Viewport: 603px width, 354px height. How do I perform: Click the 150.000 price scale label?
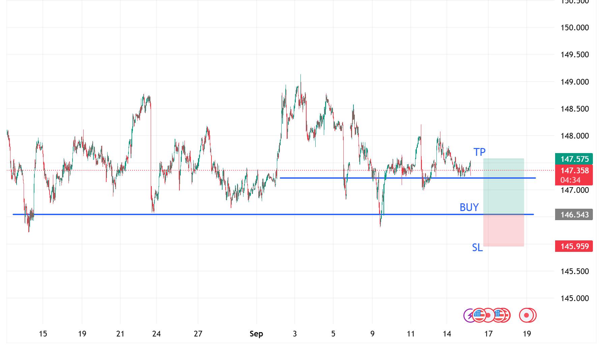click(x=574, y=28)
